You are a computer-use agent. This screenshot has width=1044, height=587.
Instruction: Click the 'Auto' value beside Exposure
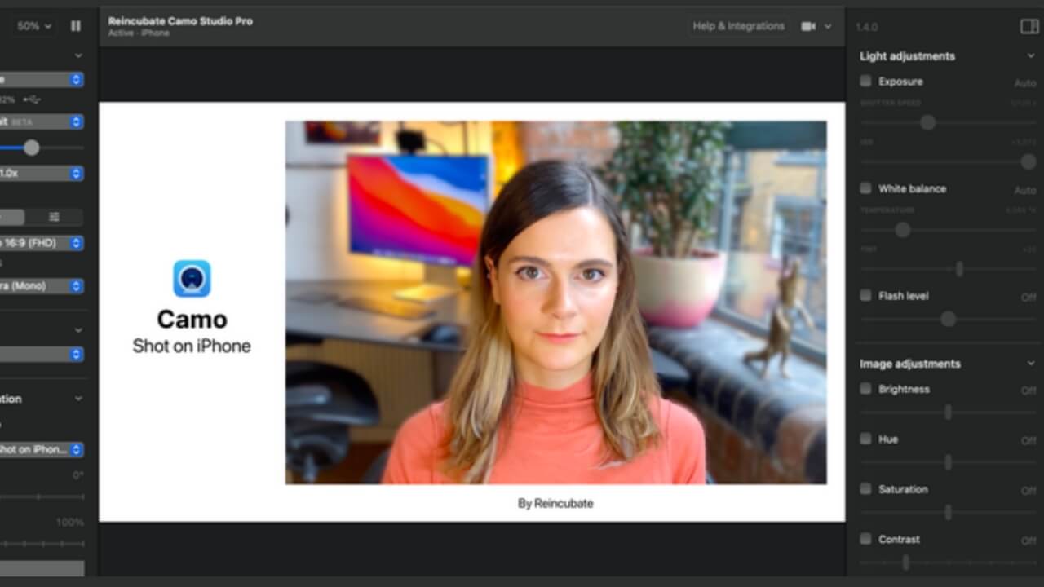1025,83
